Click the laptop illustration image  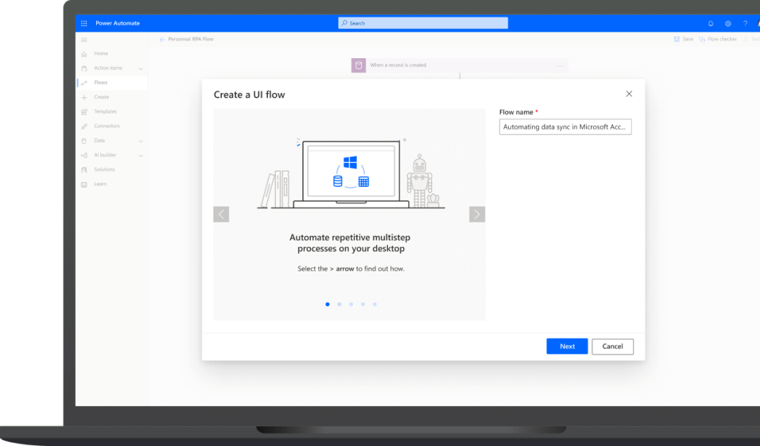(351, 173)
